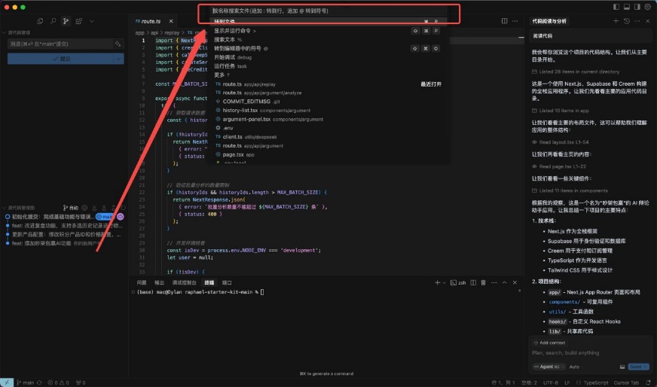Click the AI generate commit message sparkle icon
The width and height of the screenshot is (657, 387).
[x=118, y=44]
